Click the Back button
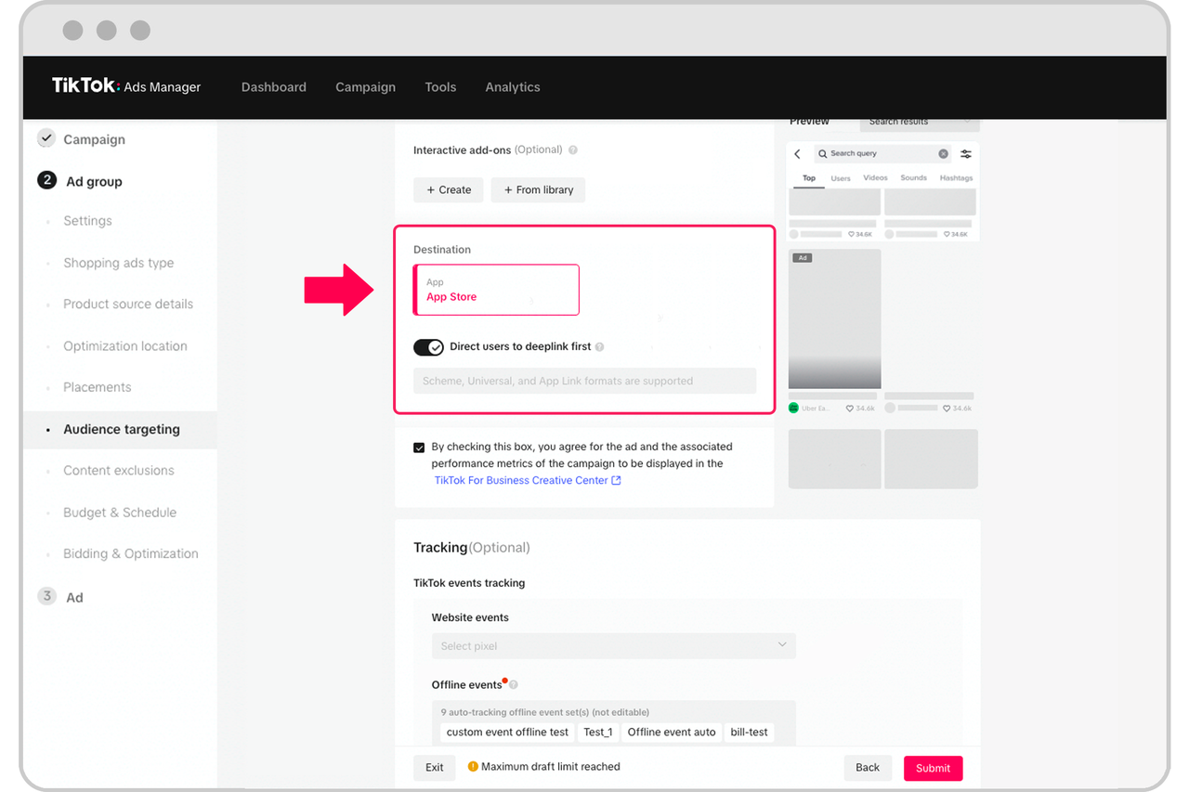This screenshot has width=1189, height=792. tap(868, 768)
